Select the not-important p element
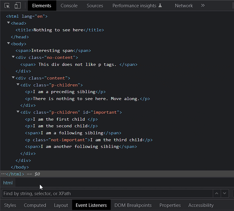The image size is (234, 211). 89,140
